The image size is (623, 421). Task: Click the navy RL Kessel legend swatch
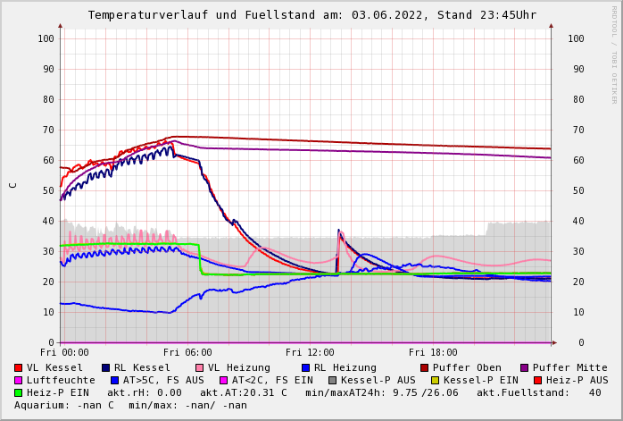[x=105, y=367]
